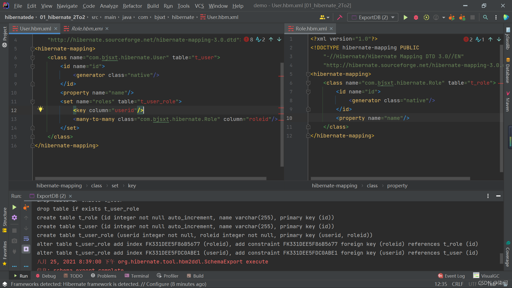Go to previous highlighted error in User.hbm.xml
The image size is (512, 288).
pyautogui.click(x=271, y=40)
